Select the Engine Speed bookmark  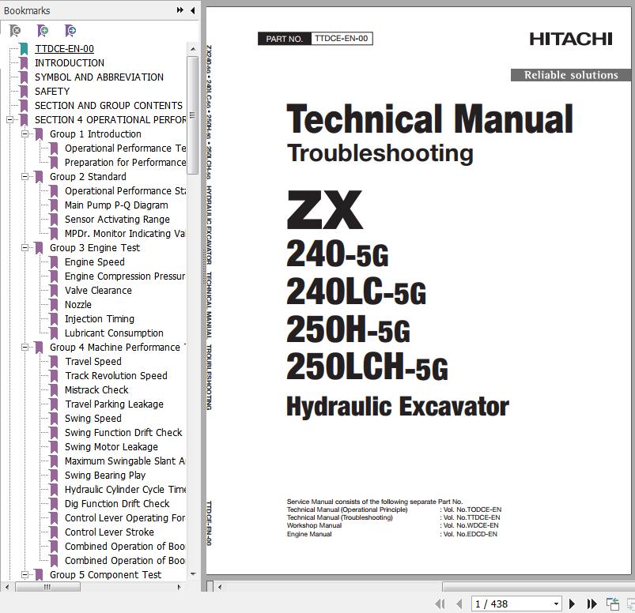click(x=94, y=261)
